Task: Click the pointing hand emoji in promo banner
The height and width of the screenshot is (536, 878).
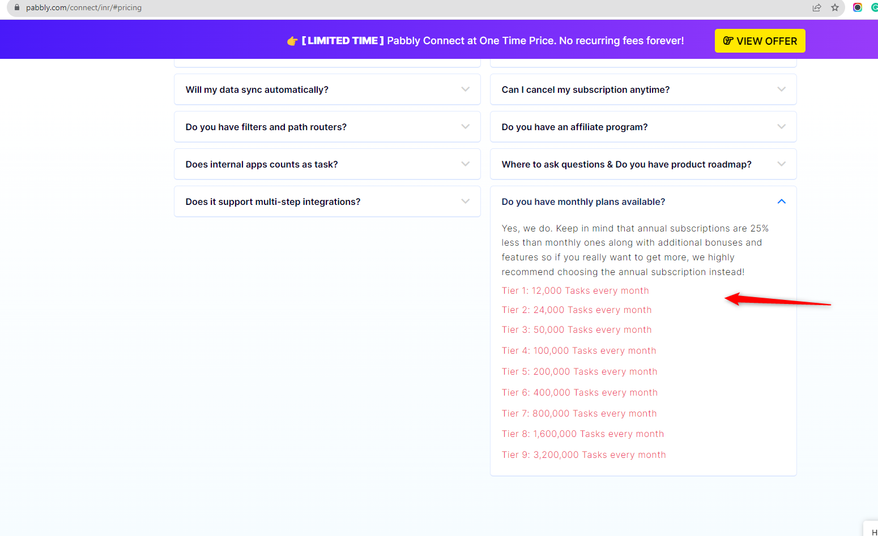Action: click(x=292, y=41)
